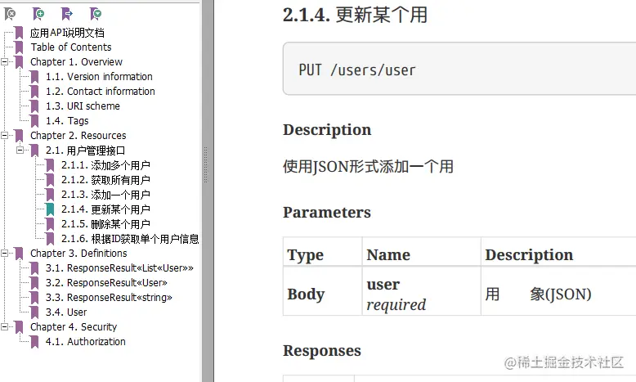Click the text 使用JSON形式添加一个用
Viewport: 636px width, 382px height.
[368, 166]
